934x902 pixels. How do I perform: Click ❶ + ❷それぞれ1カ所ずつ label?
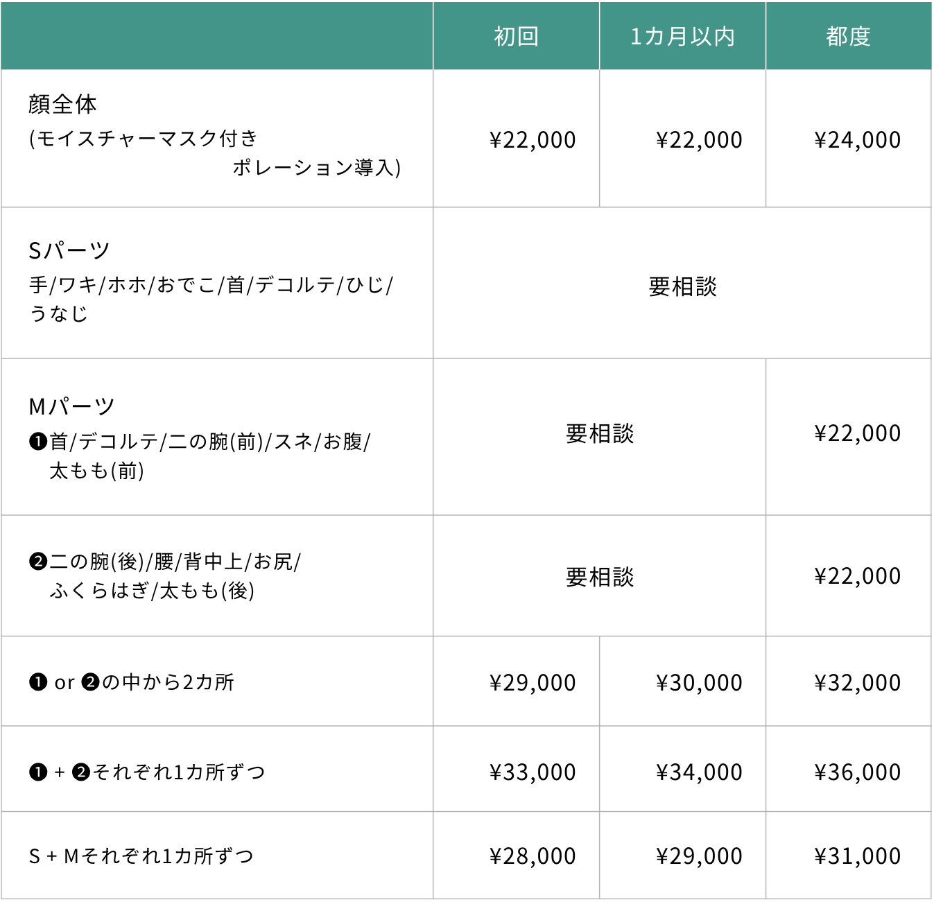pos(147,772)
